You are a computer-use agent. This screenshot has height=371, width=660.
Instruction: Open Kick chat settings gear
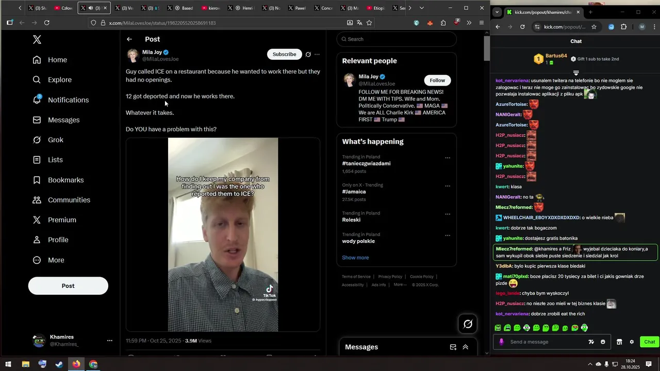coord(632,342)
